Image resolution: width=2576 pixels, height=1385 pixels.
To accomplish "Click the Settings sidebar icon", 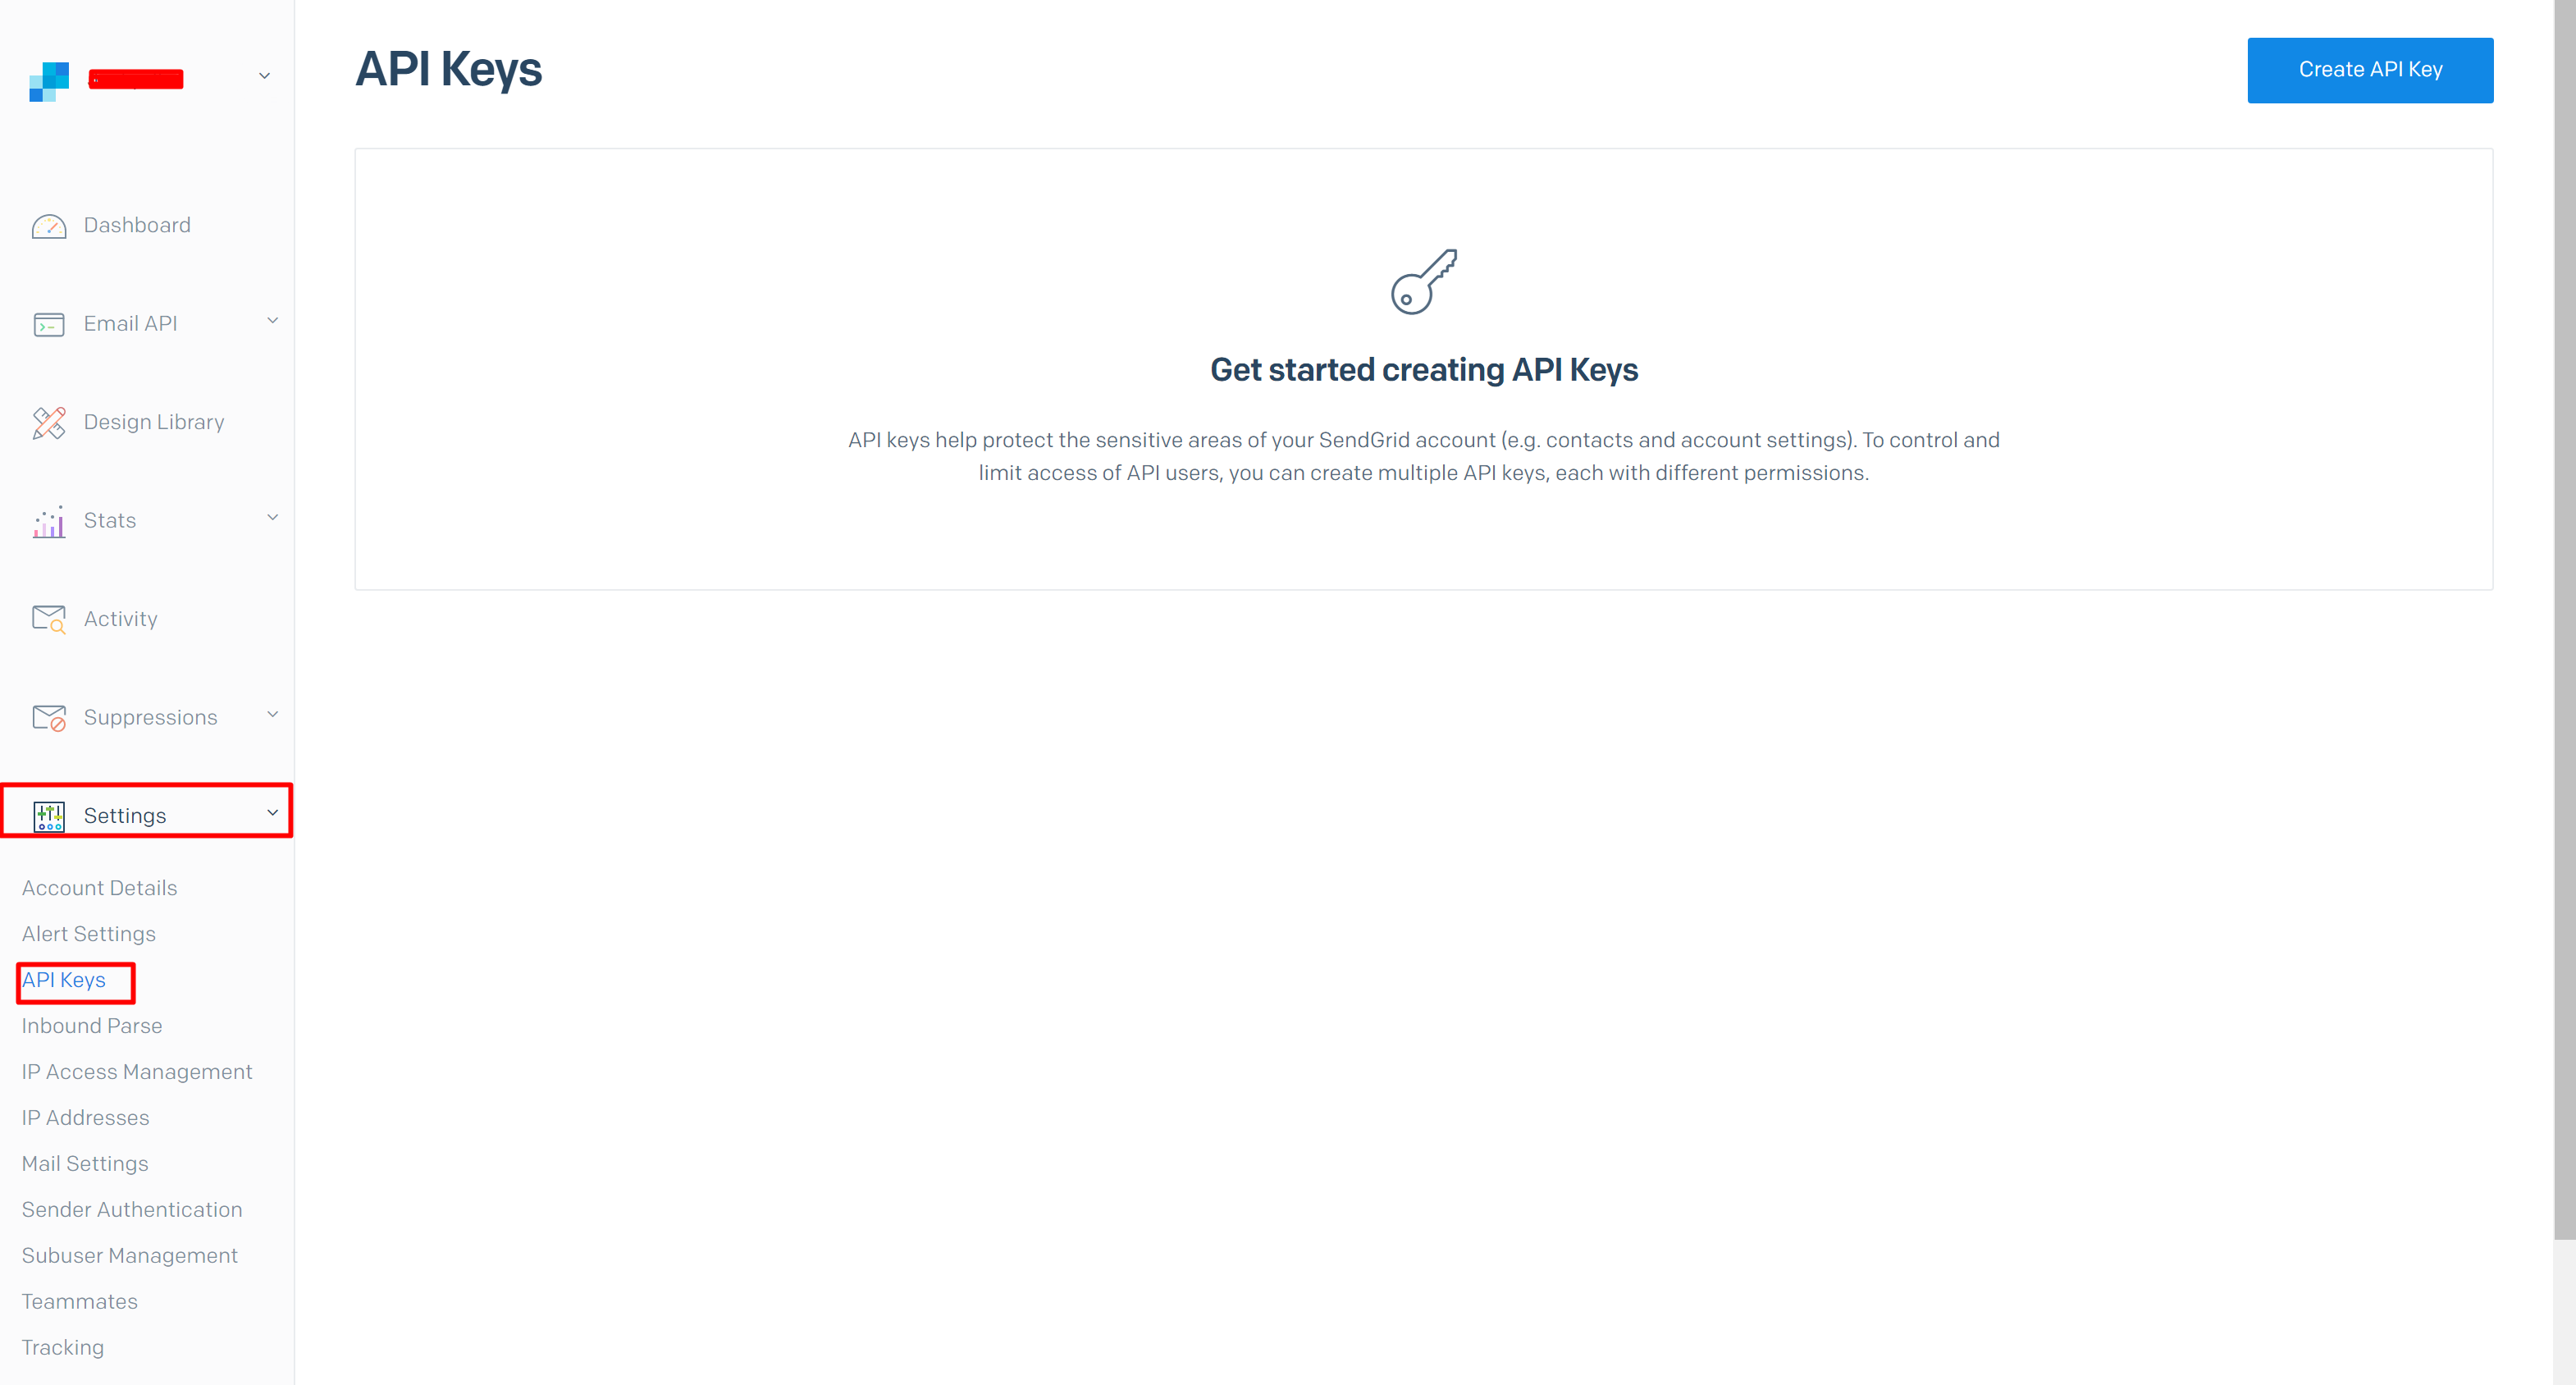I will 49,814.
